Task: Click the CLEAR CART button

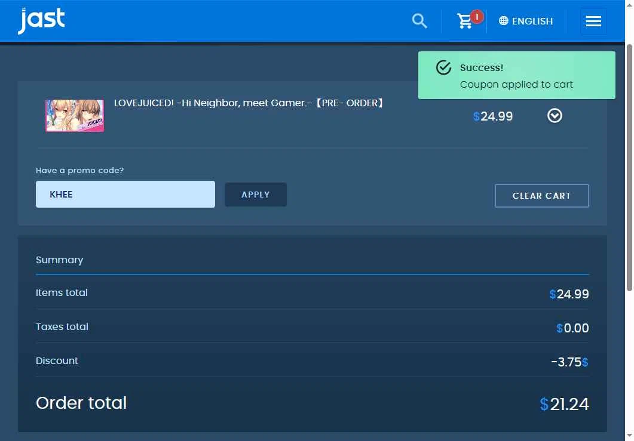Action: (541, 196)
